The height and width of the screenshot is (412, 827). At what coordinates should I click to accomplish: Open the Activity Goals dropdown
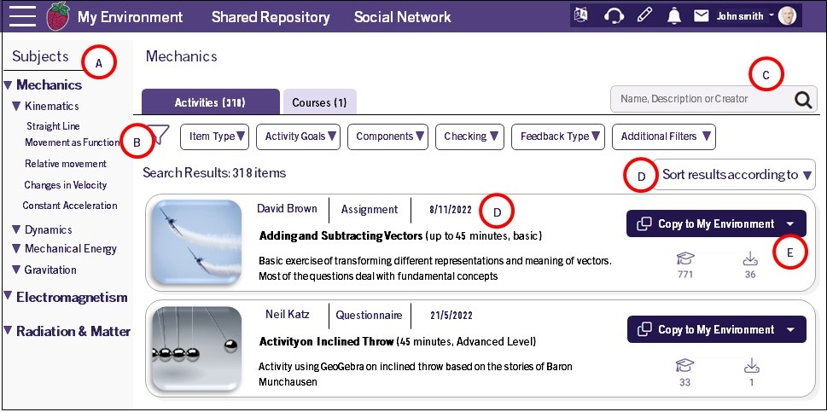pyautogui.click(x=301, y=136)
